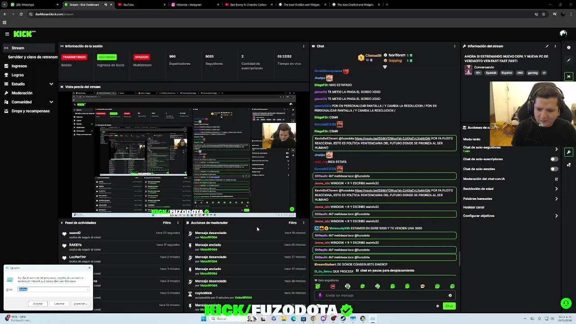Edit stream info with pencil icon

click(x=547, y=46)
